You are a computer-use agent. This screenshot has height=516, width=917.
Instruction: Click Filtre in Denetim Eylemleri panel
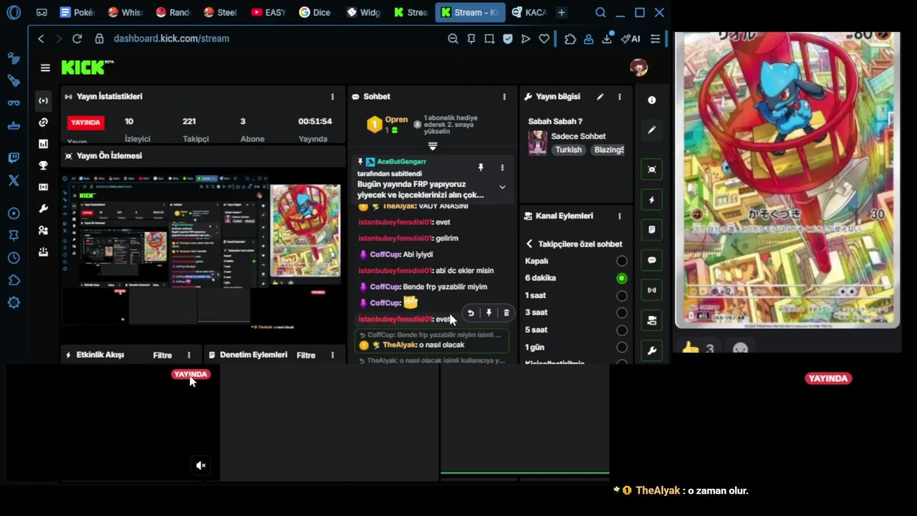coord(306,355)
